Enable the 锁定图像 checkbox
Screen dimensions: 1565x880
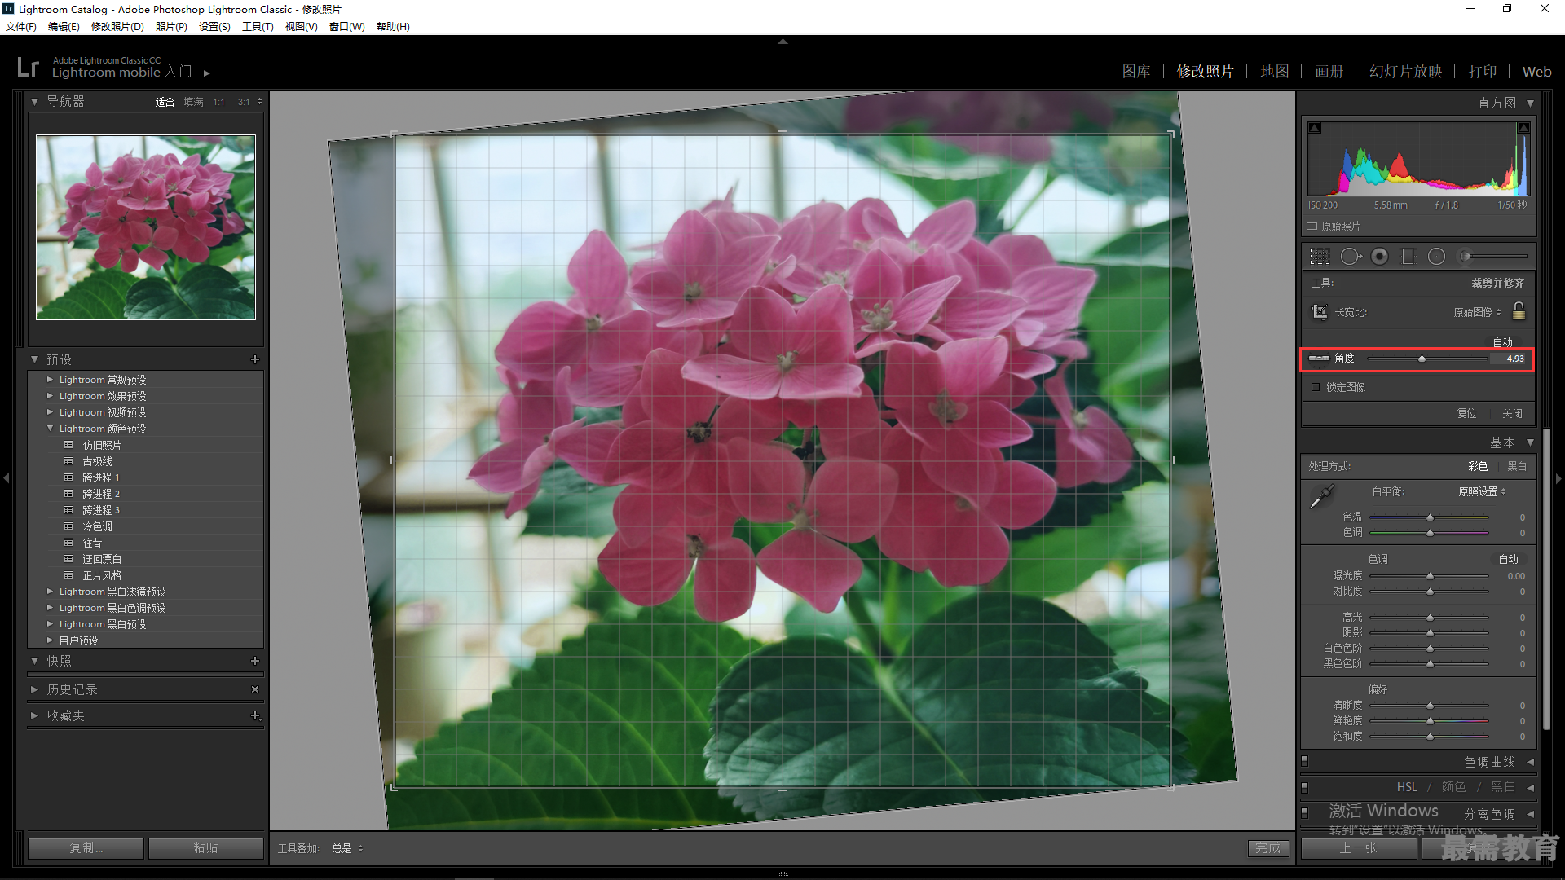pyautogui.click(x=1316, y=387)
